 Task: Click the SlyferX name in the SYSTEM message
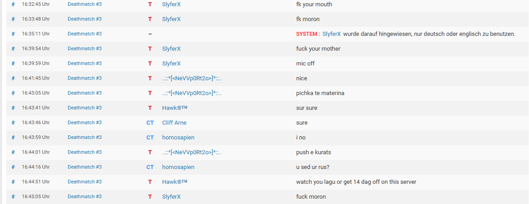coord(332,34)
